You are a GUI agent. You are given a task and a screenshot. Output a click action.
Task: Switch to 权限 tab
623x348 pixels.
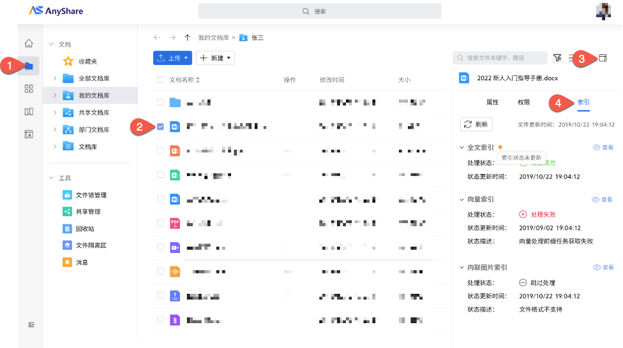point(523,103)
